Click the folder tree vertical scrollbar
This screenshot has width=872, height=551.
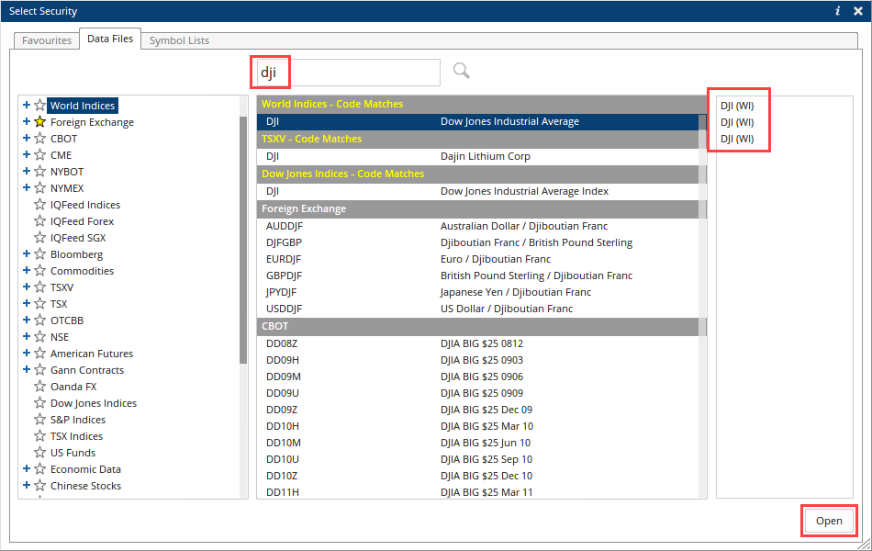click(x=243, y=240)
